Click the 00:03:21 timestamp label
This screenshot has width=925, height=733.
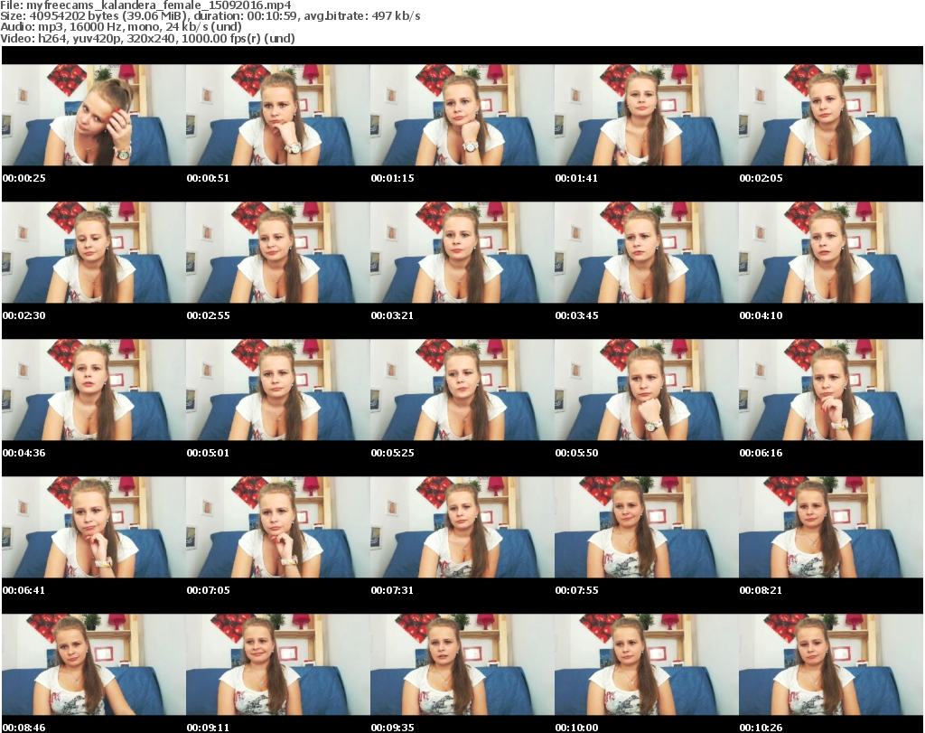coord(392,315)
